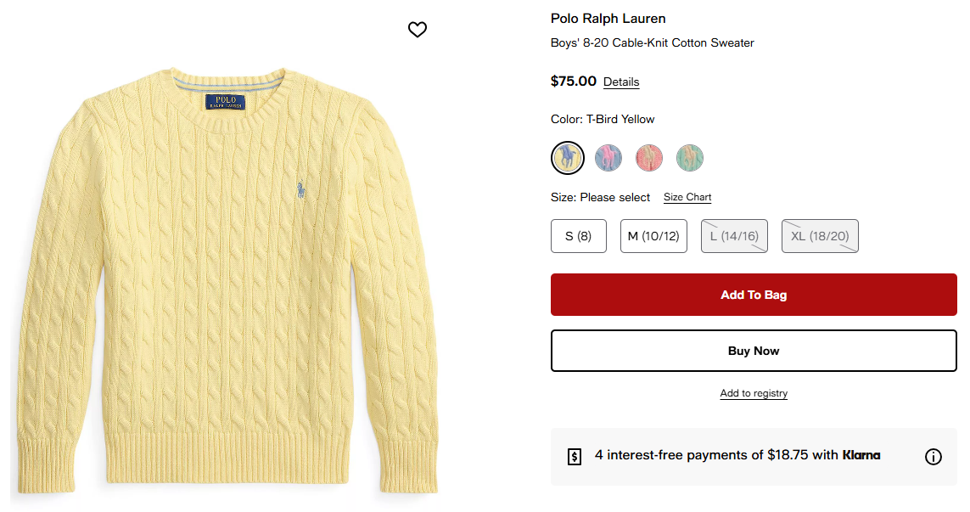Choose size M (10/12)
Image resolution: width=970 pixels, height=512 pixels.
653,236
